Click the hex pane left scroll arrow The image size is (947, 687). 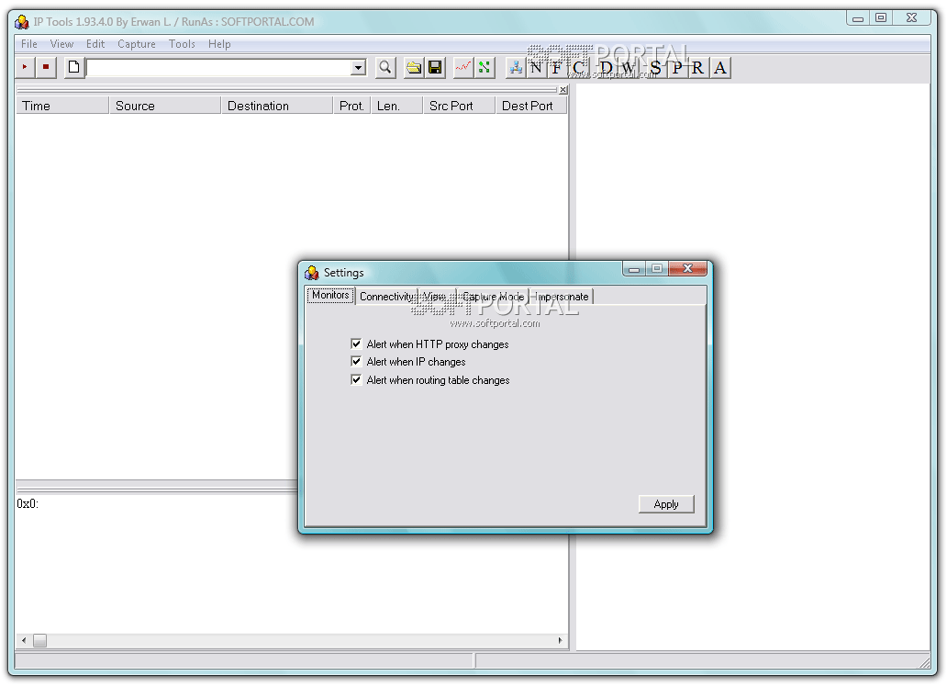pyautogui.click(x=24, y=640)
